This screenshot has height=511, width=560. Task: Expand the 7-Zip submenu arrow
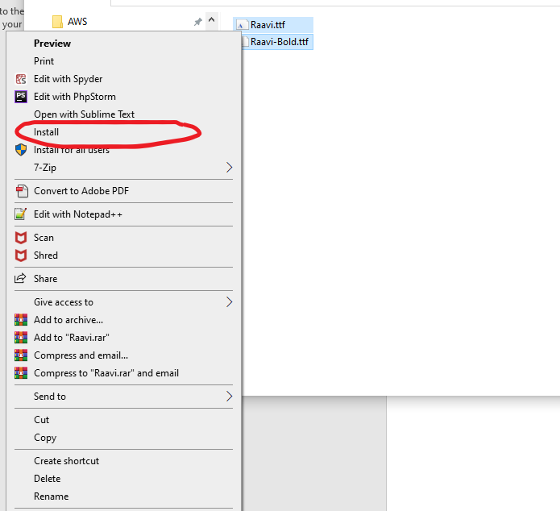click(x=230, y=167)
